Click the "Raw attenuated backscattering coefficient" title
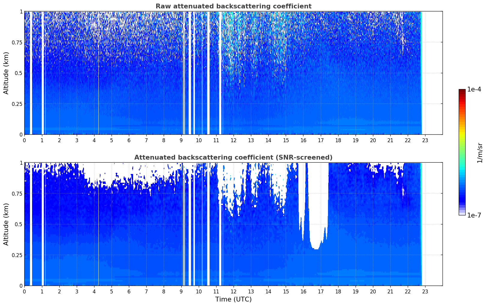The image size is (486, 306). pyautogui.click(x=233, y=6)
